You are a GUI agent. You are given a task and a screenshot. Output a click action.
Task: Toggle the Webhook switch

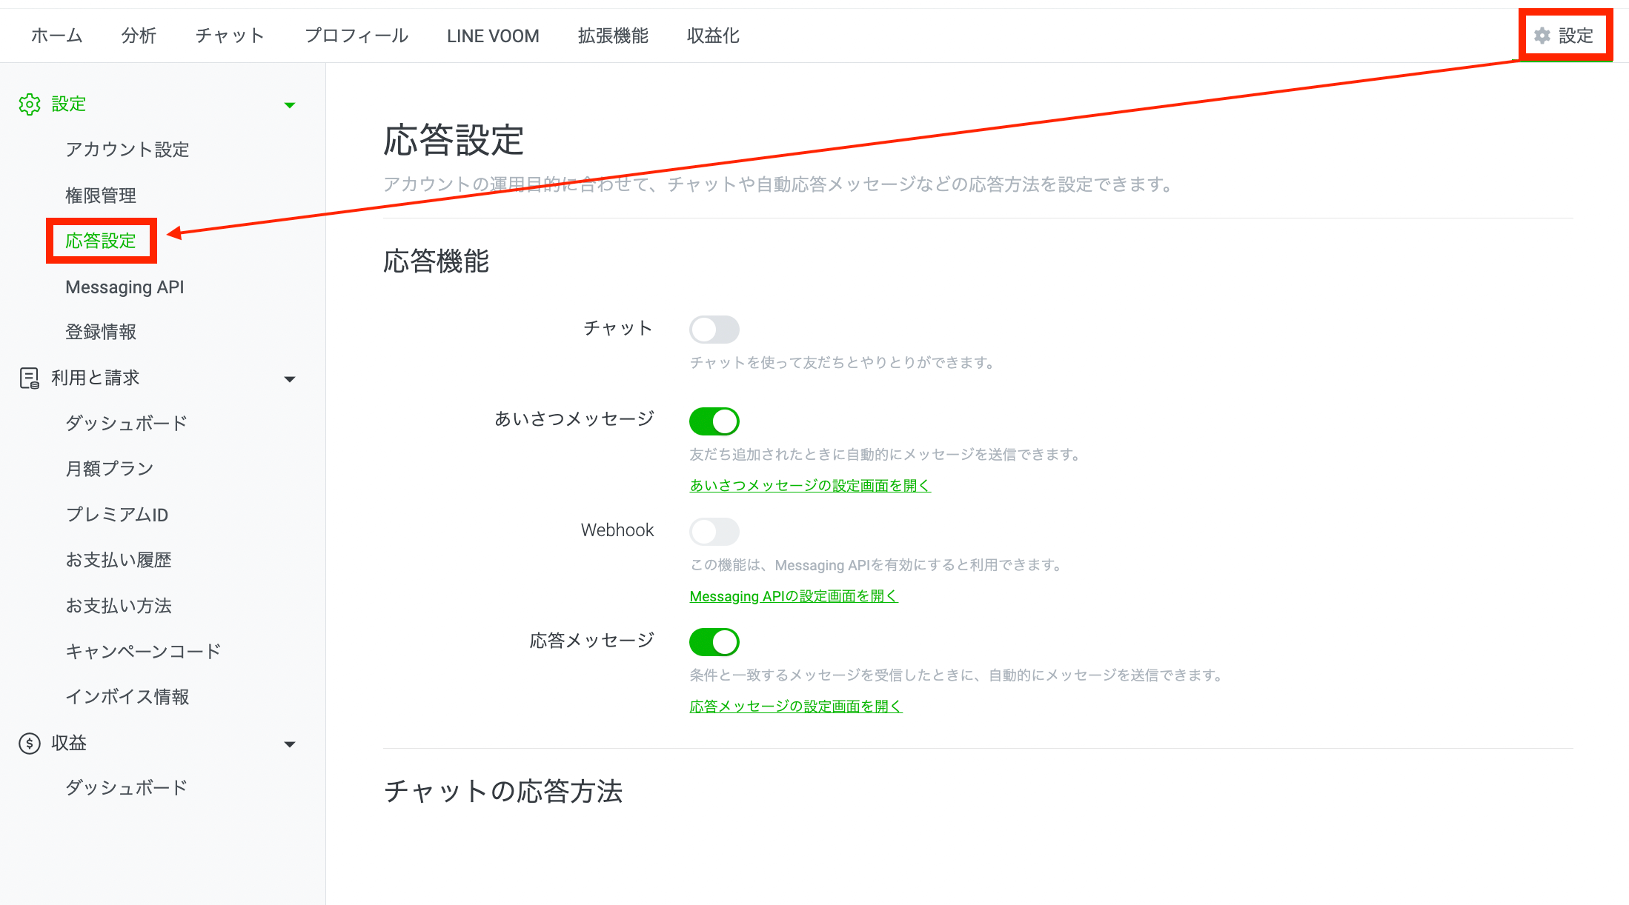[714, 531]
